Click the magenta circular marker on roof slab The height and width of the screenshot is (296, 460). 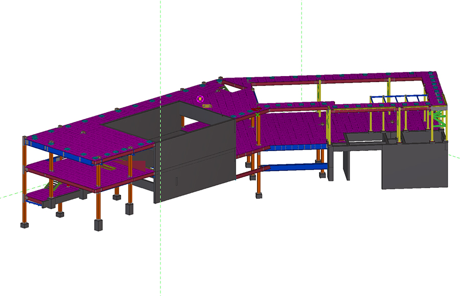200,98
